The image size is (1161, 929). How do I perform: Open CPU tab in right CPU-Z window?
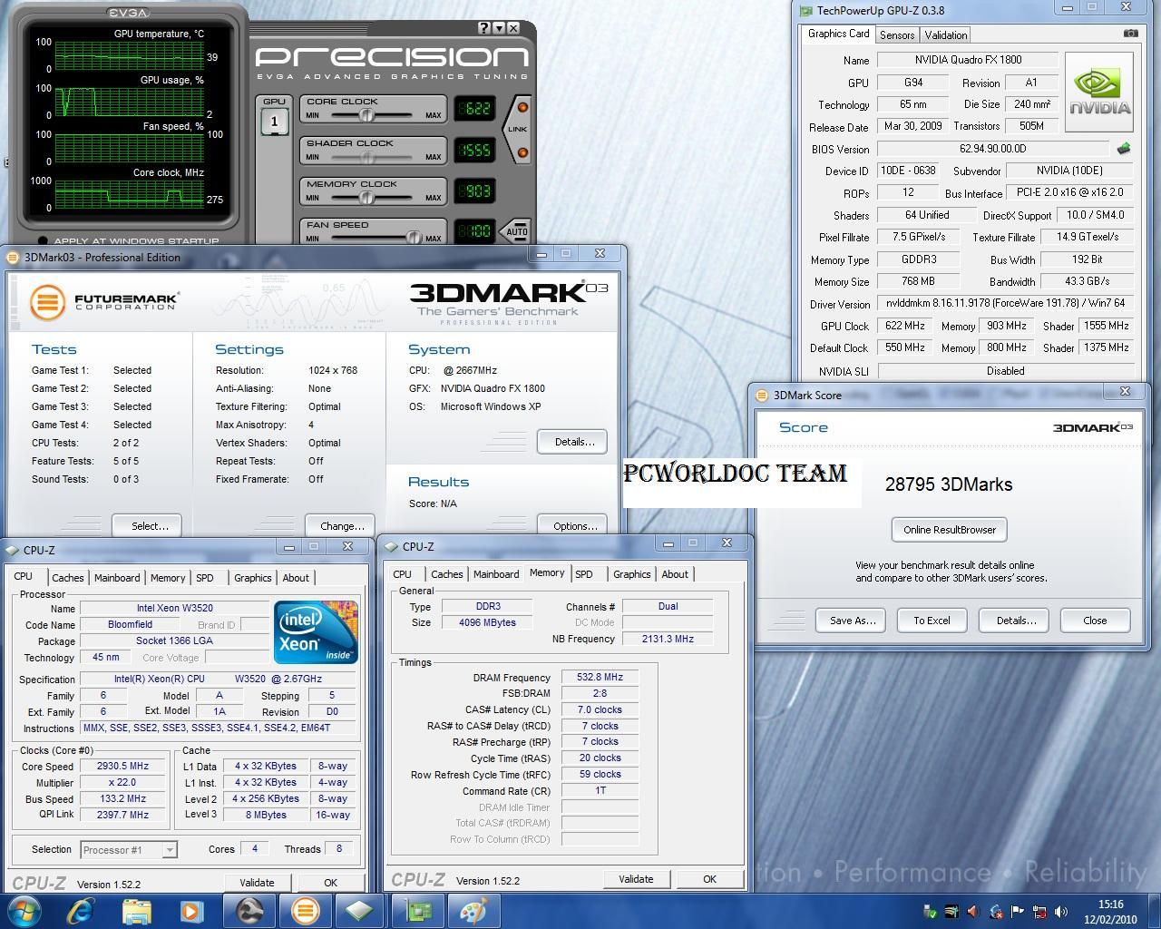(x=403, y=574)
